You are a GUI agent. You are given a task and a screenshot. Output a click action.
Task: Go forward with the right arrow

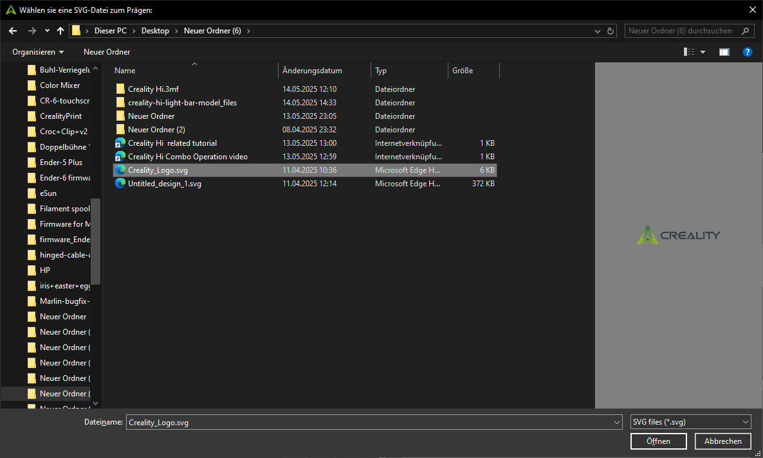tap(32, 31)
